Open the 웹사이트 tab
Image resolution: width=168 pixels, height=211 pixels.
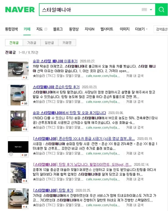(107, 29)
